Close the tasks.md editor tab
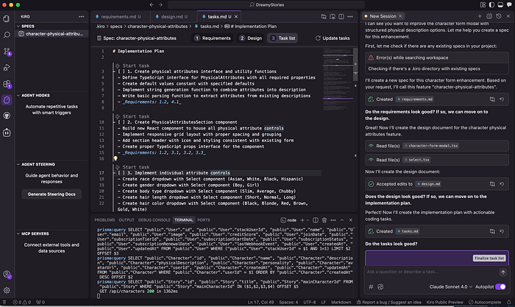 click(x=236, y=16)
